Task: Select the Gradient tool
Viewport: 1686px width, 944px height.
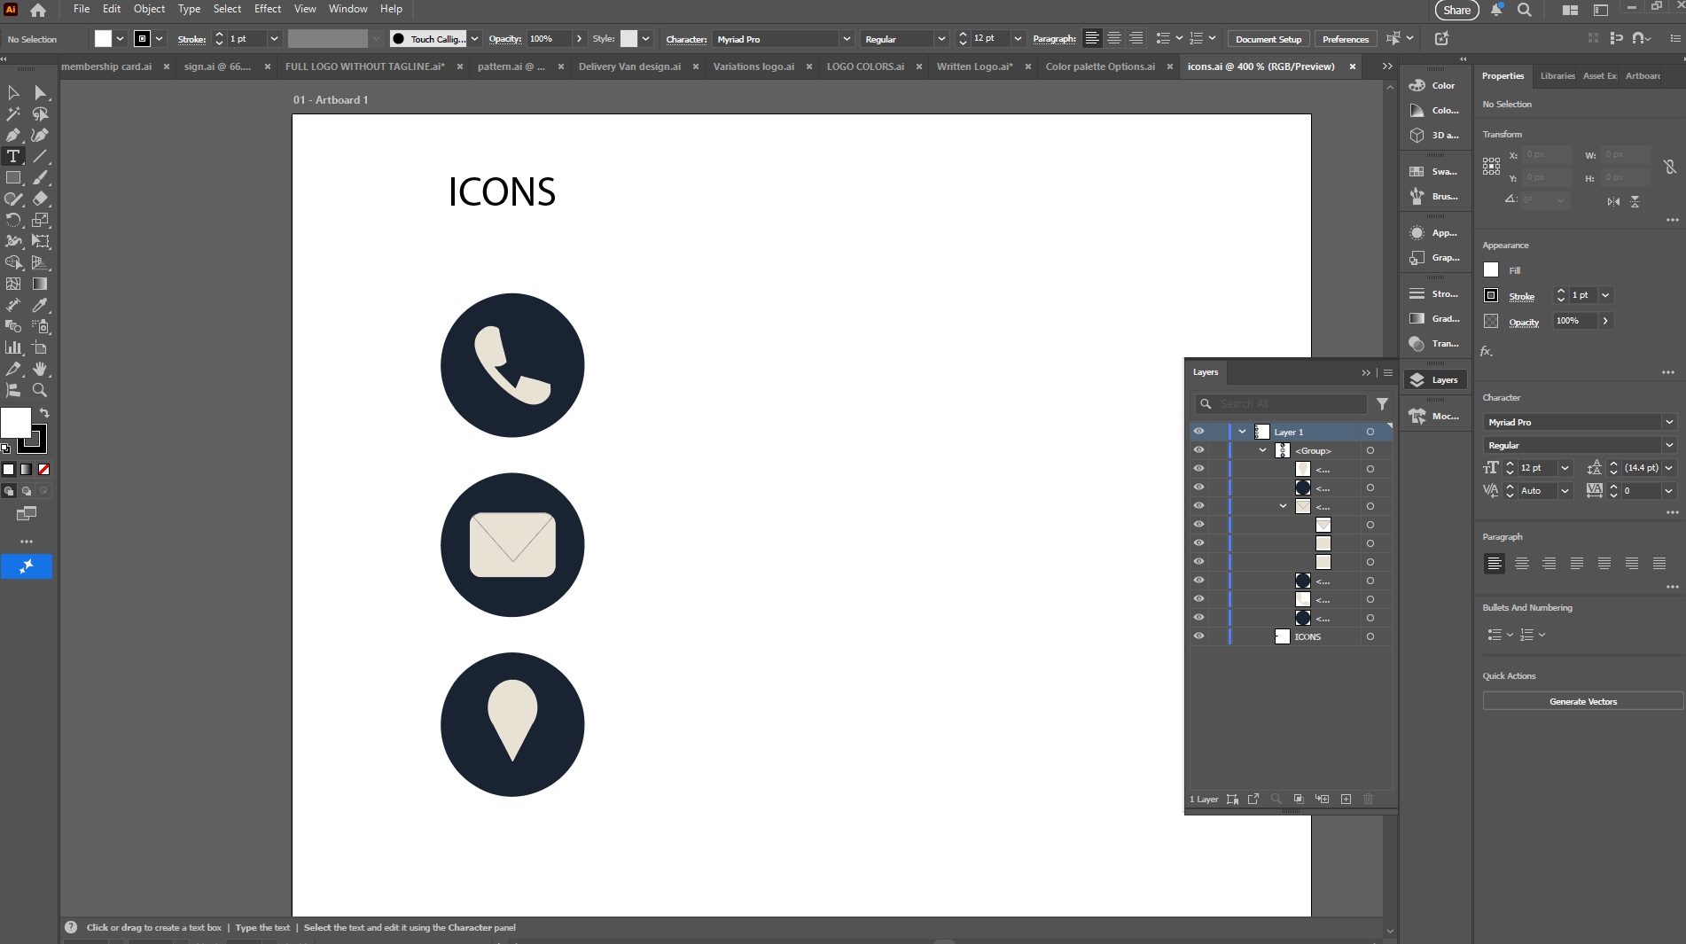Action: coord(40,284)
